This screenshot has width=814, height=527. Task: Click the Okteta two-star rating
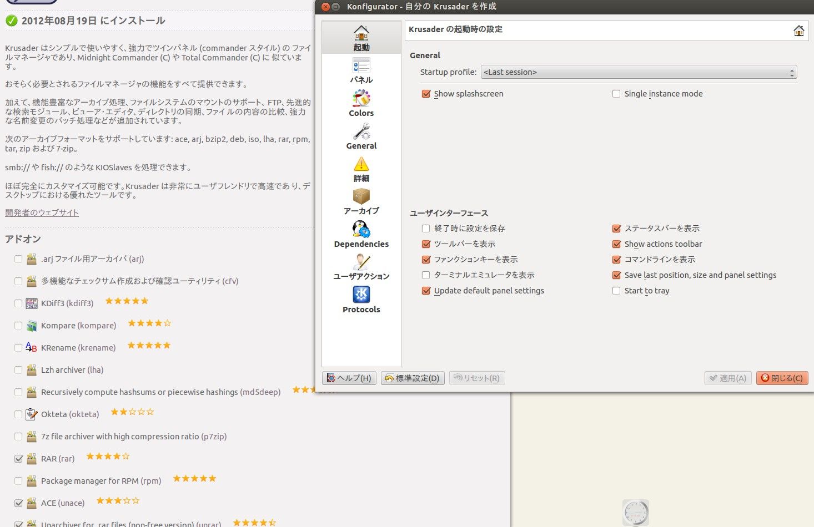coord(132,412)
